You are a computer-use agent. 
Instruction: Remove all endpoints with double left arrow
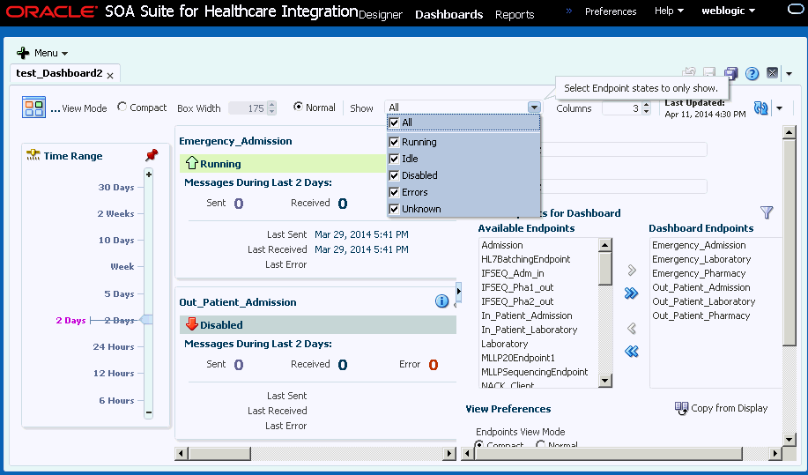[x=631, y=352]
